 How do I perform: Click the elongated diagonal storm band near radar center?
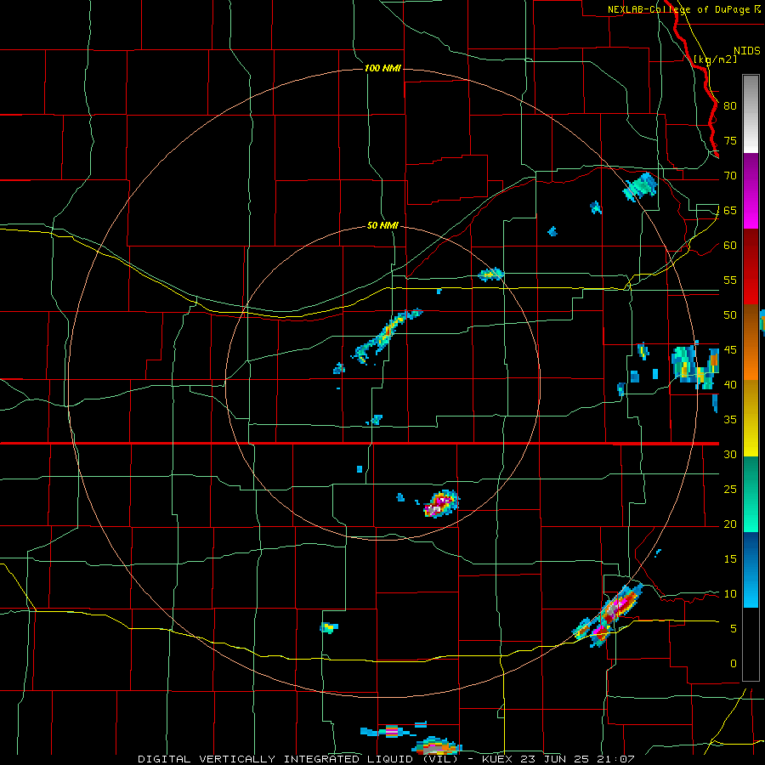point(386,335)
